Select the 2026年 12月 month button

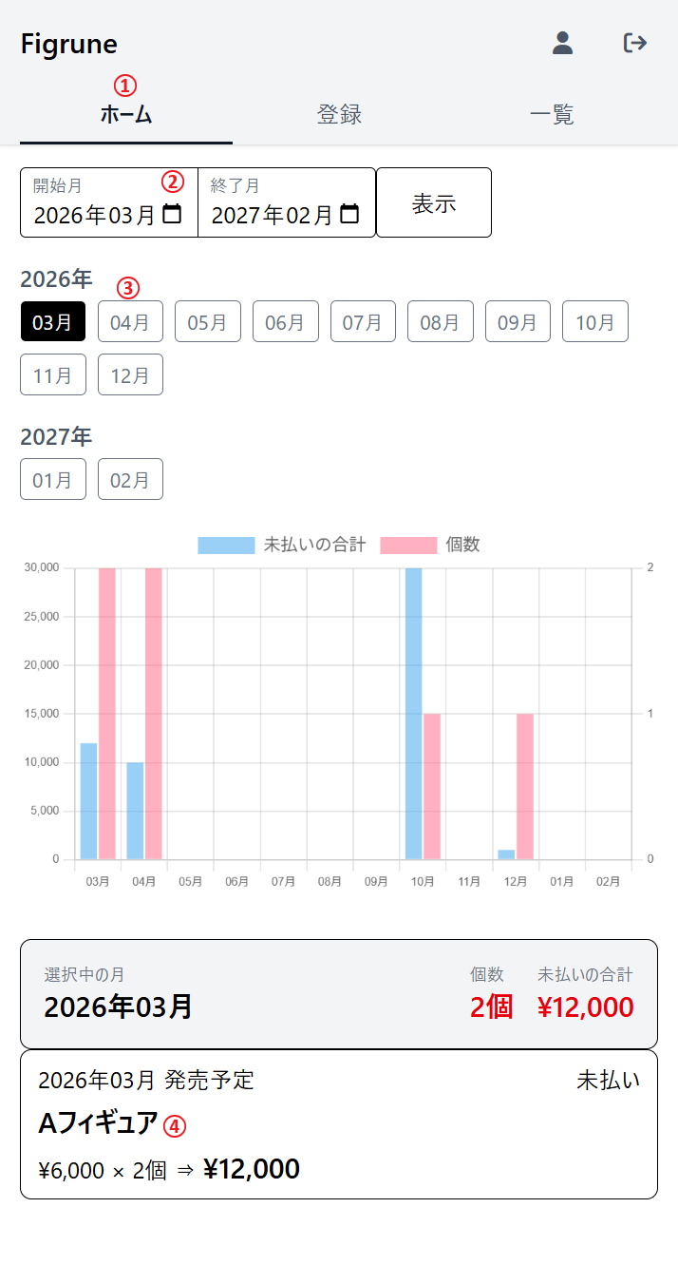(130, 374)
